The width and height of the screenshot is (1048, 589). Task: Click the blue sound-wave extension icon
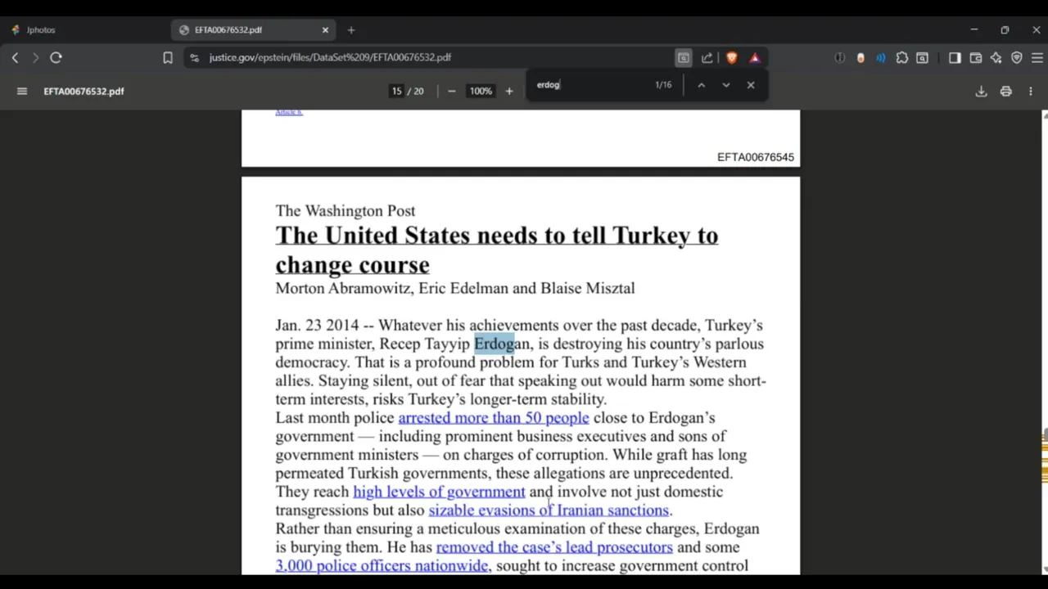coord(881,57)
